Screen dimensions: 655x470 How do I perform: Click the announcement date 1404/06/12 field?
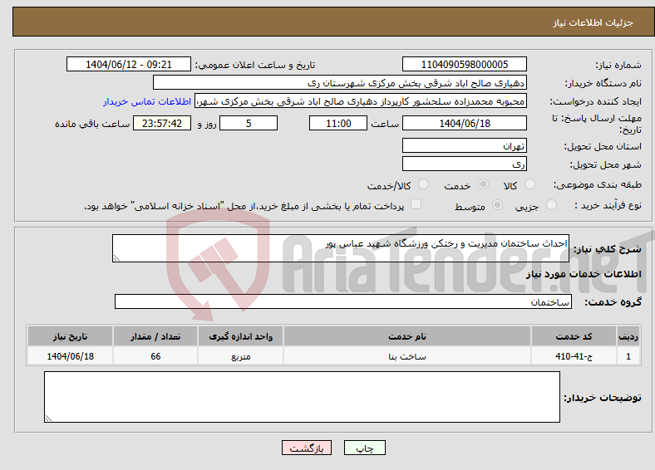click(129, 64)
